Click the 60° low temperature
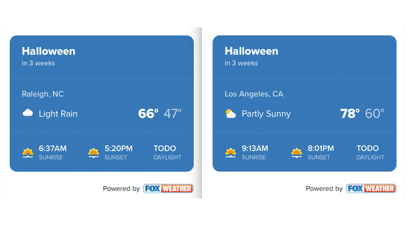Screen dimensions: 405x228 (x=375, y=113)
